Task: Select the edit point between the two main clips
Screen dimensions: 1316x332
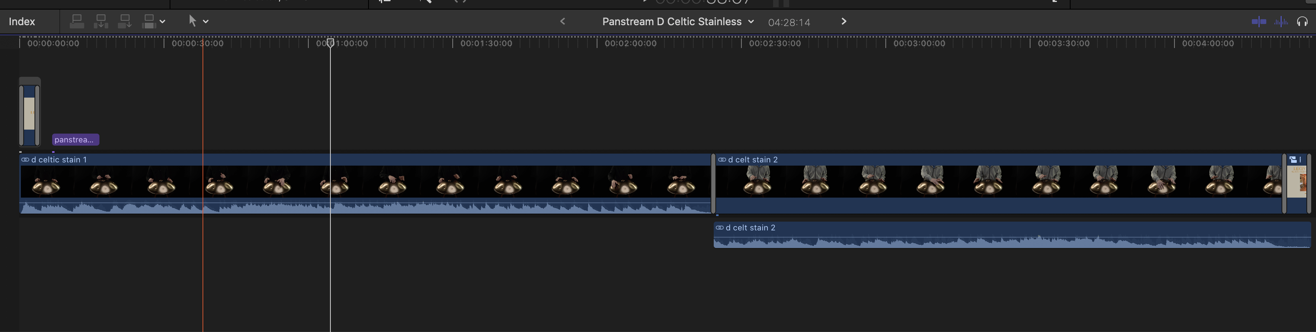Action: point(713,184)
